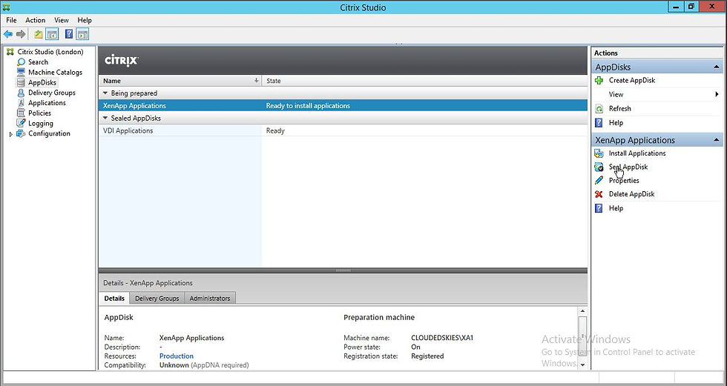Click the Seal AppDisk icon

tap(599, 167)
